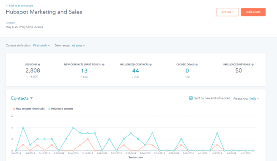
Task: Click the Contact attribution label
Action: 18,46
